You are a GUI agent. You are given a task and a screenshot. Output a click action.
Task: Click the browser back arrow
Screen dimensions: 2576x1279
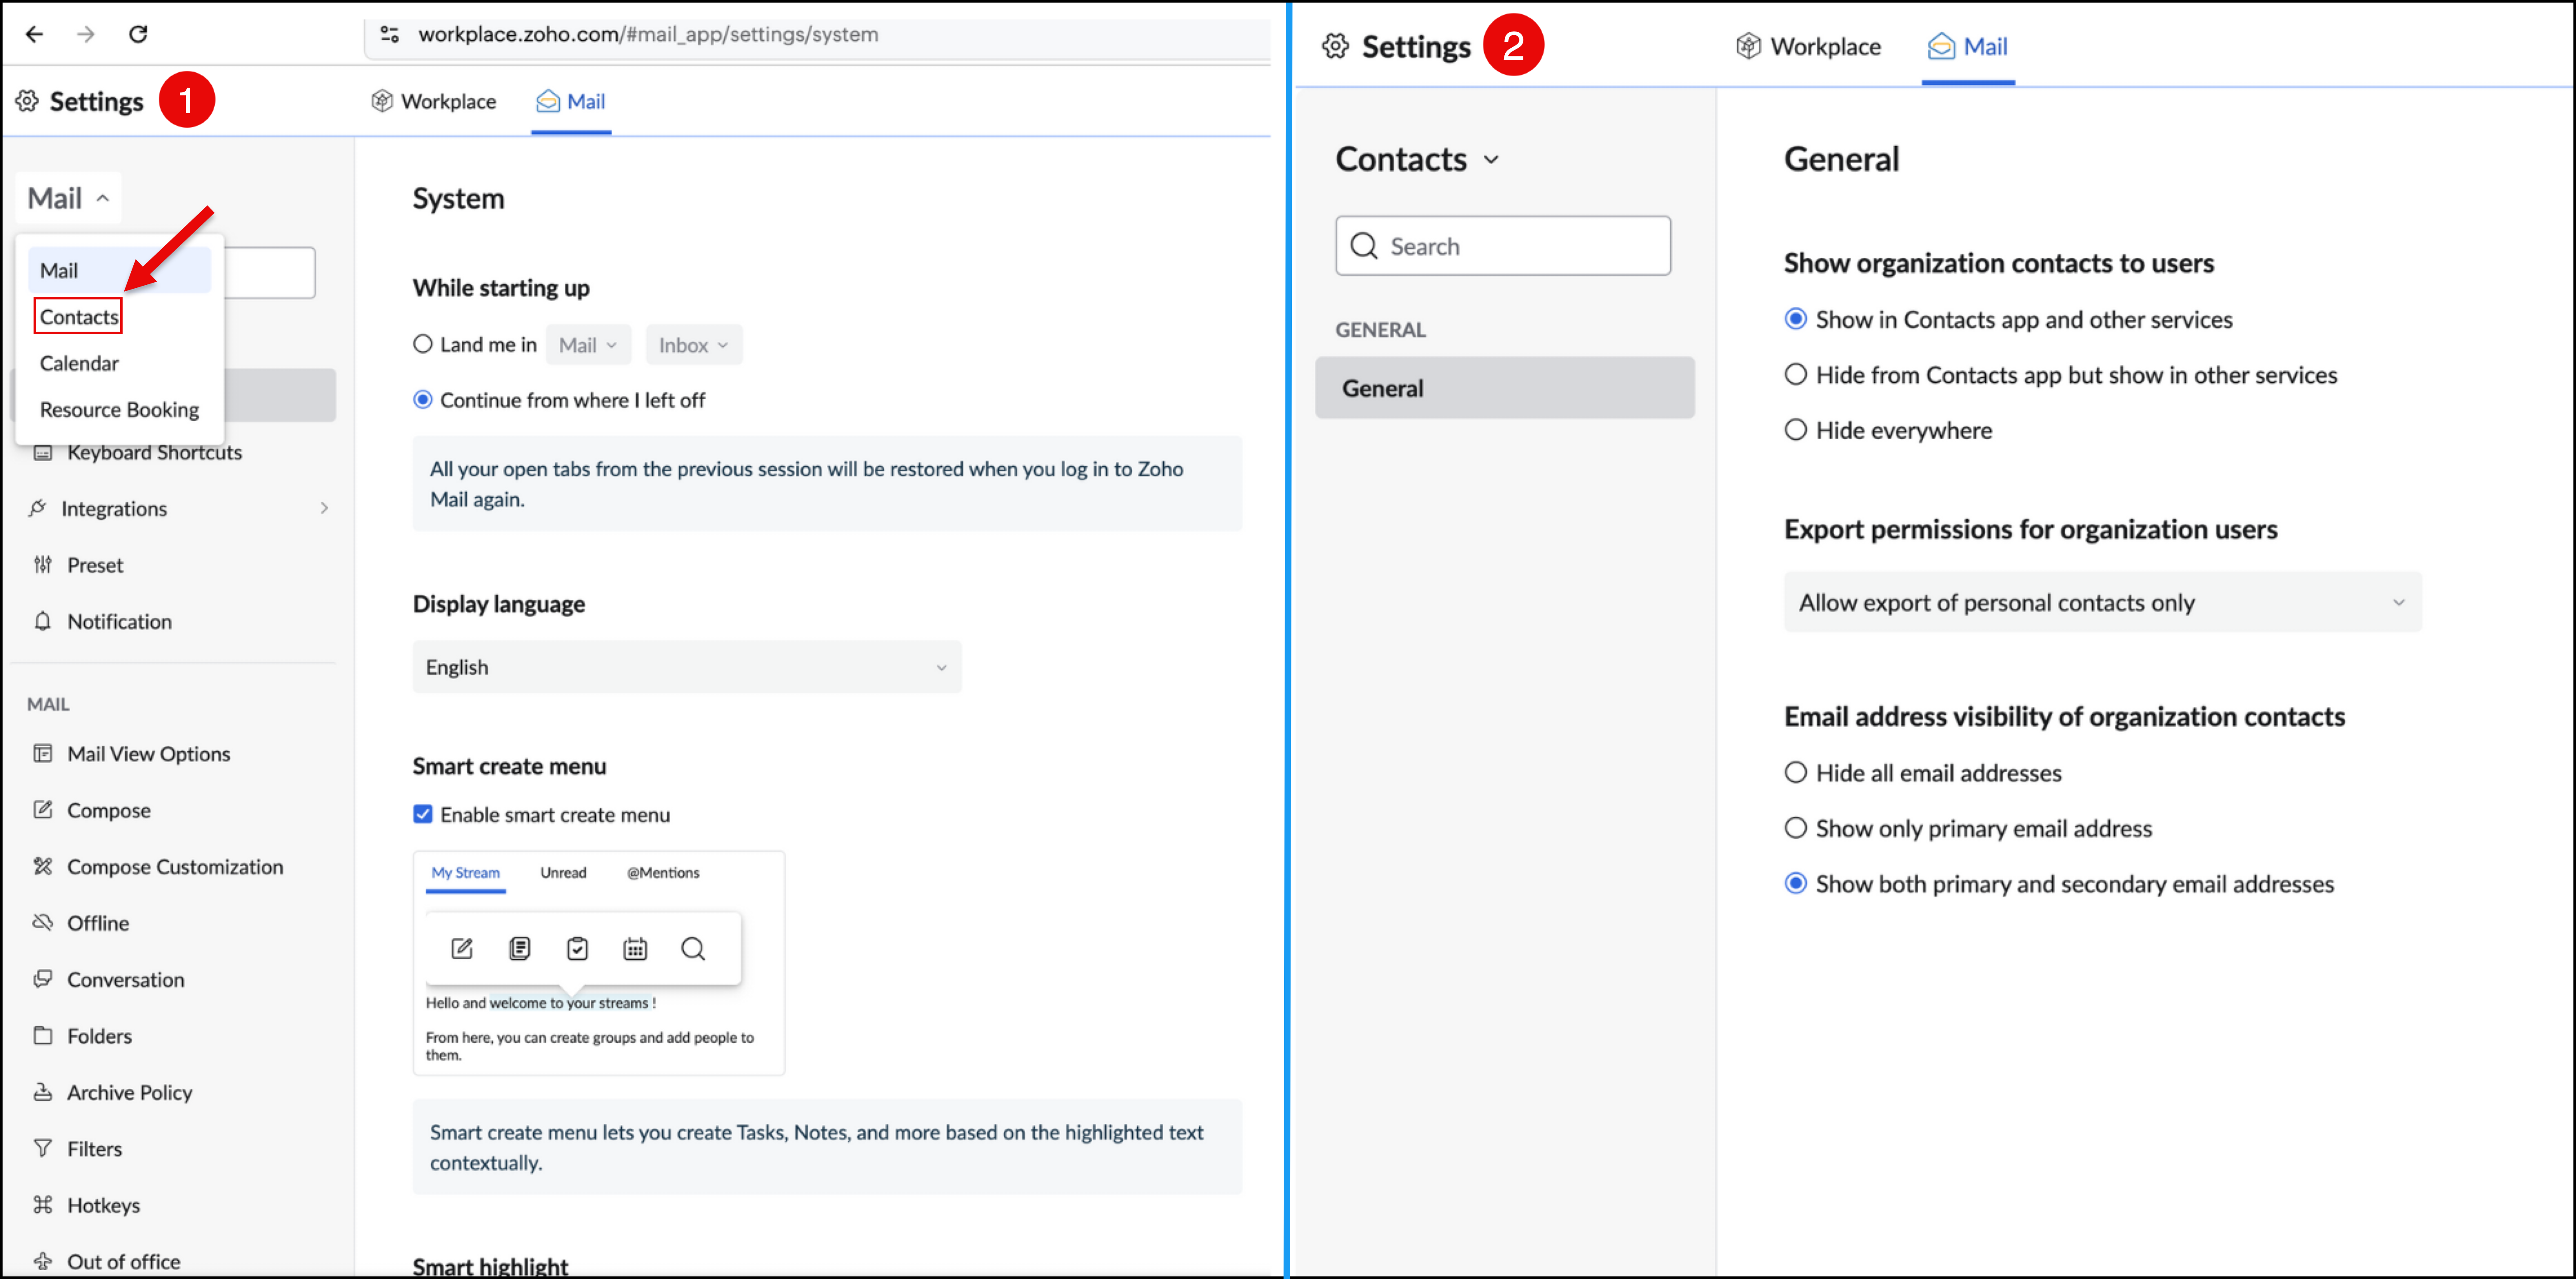pos(35,34)
